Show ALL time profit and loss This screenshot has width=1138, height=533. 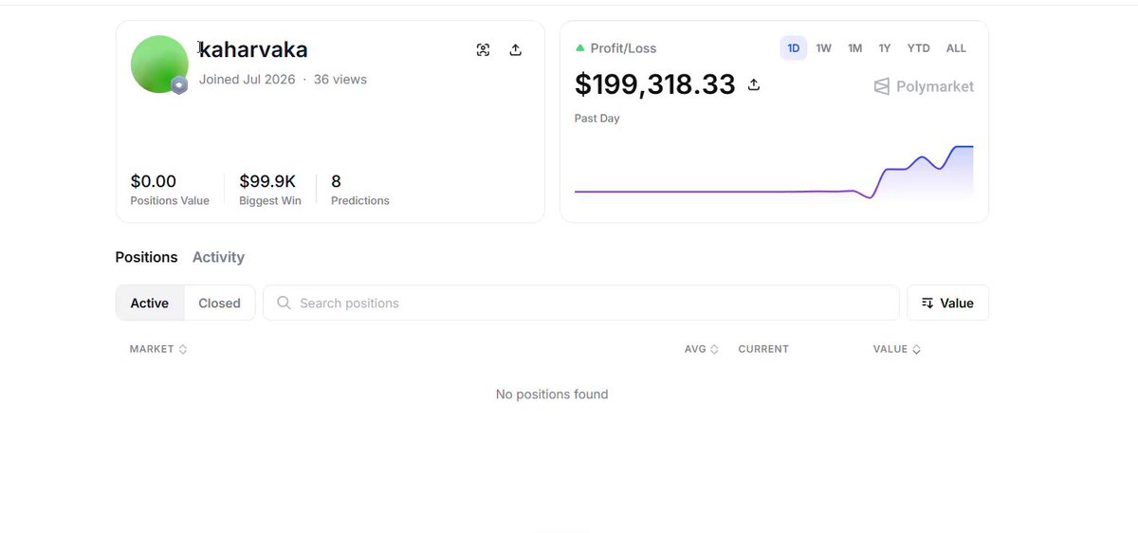click(x=956, y=48)
